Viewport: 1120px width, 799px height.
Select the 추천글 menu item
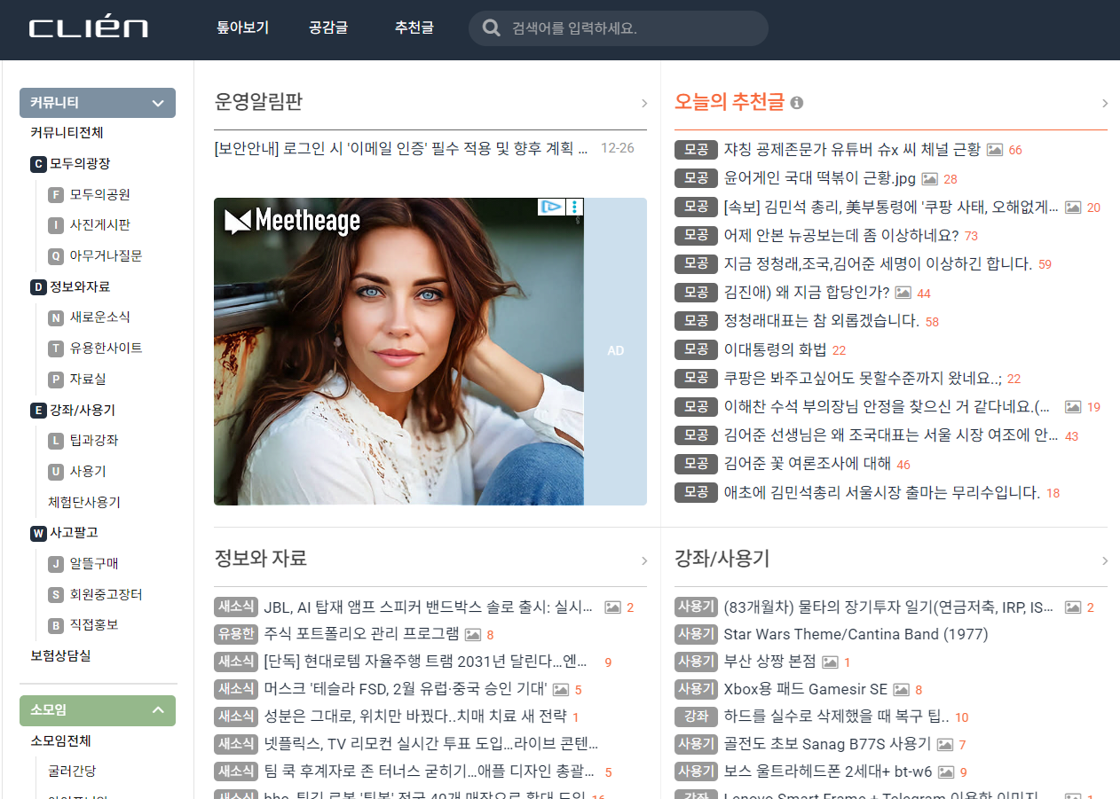(414, 28)
